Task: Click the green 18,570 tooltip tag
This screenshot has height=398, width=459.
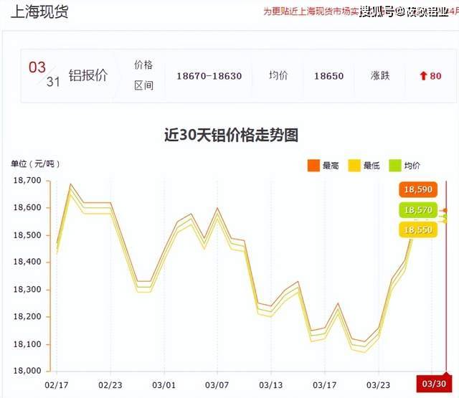Action: click(x=418, y=210)
